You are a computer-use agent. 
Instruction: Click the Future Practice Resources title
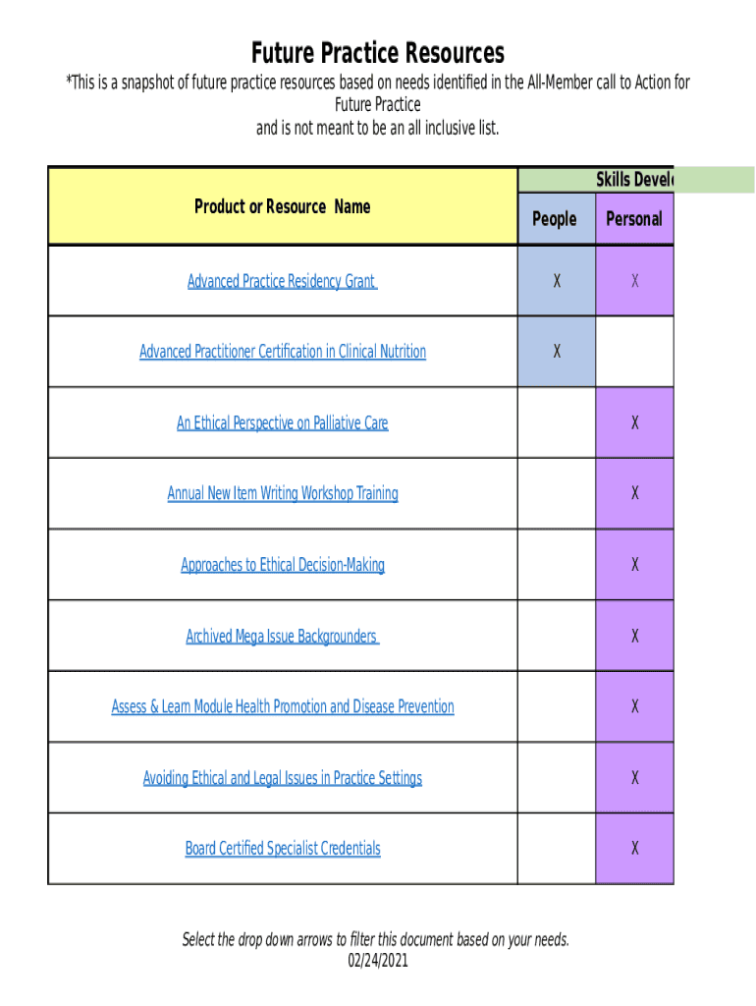pos(378,52)
